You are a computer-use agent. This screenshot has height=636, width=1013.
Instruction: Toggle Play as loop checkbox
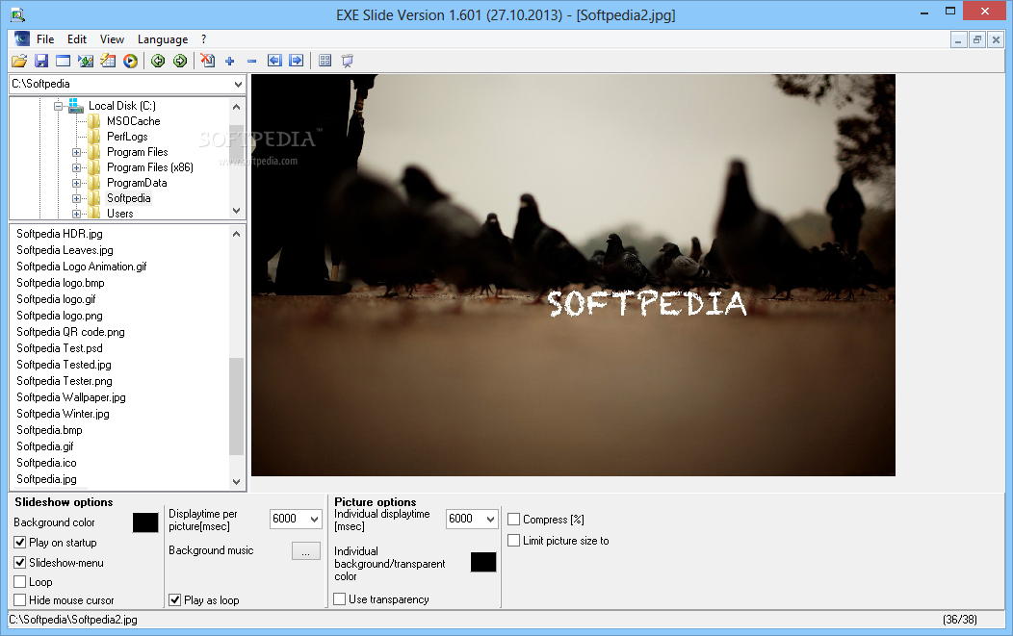tap(175, 599)
